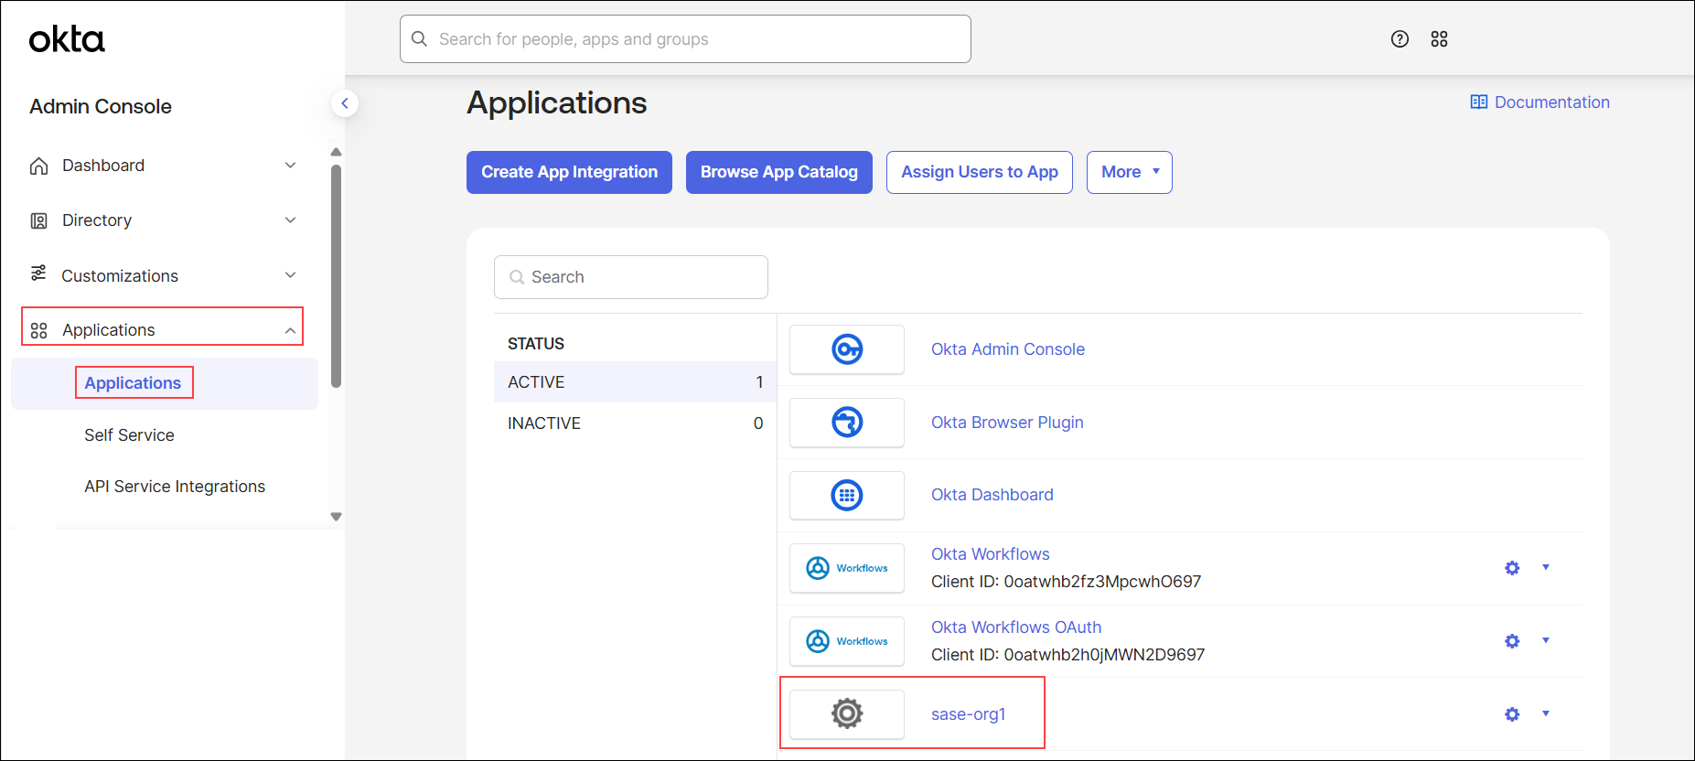
Task: Collapse sidebar using the left arrow button
Action: coord(345,103)
